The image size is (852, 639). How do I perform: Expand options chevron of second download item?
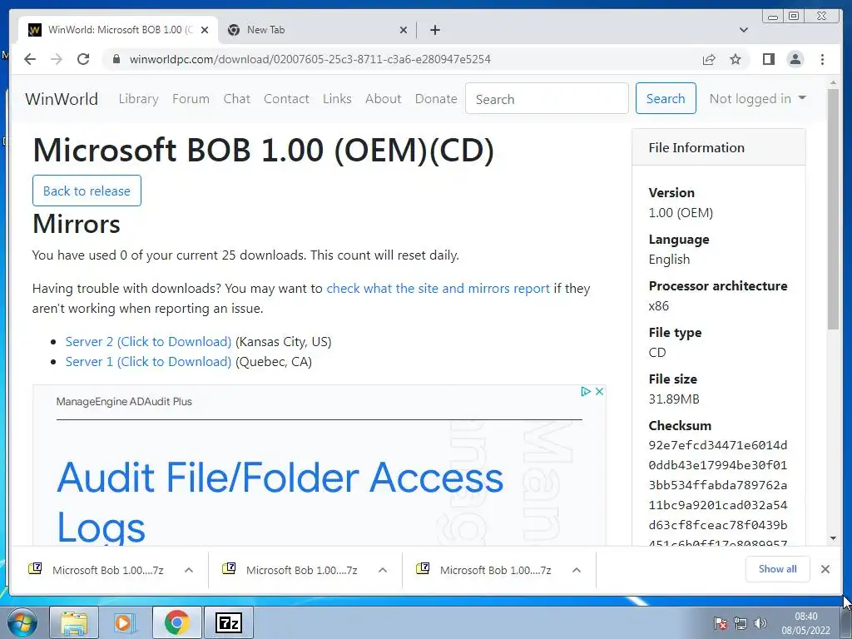tap(383, 570)
